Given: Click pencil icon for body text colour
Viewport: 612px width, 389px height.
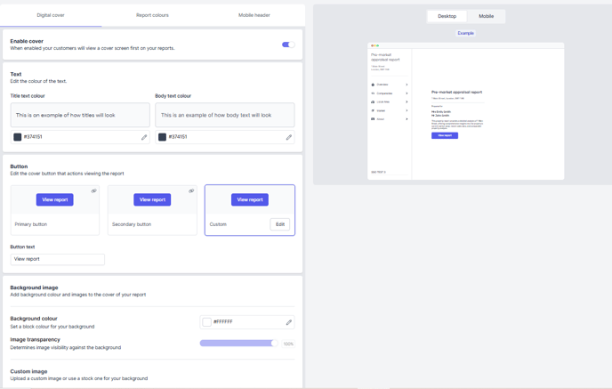Looking at the screenshot, I should (x=288, y=137).
